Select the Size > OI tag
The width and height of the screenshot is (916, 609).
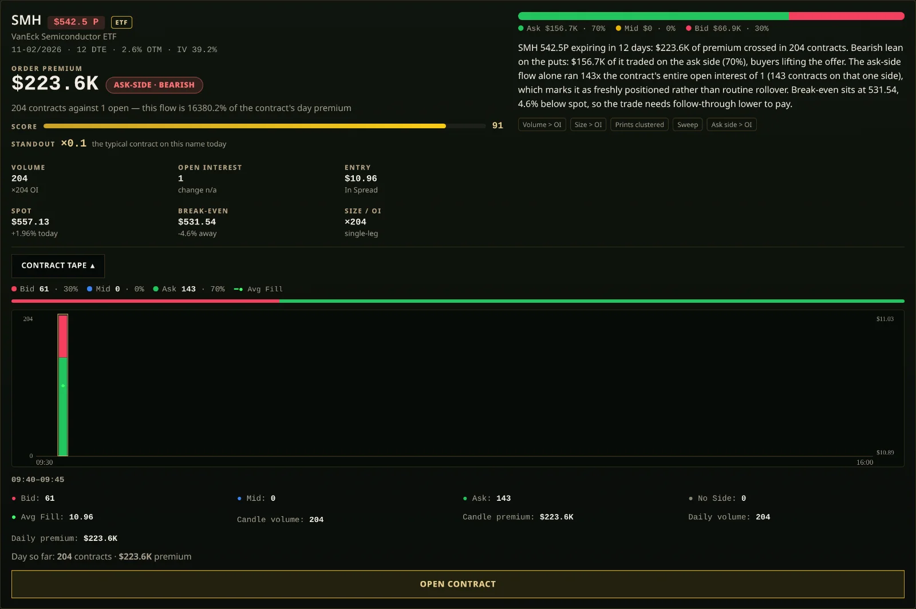[588, 125]
